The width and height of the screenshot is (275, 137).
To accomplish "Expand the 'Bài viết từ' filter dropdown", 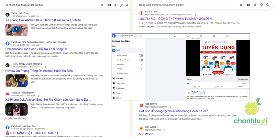I will (x=142, y=68).
